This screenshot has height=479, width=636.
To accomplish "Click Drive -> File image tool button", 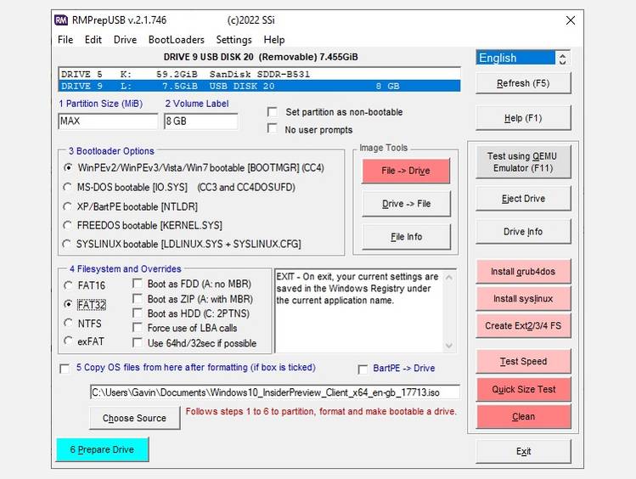I will 406,204.
